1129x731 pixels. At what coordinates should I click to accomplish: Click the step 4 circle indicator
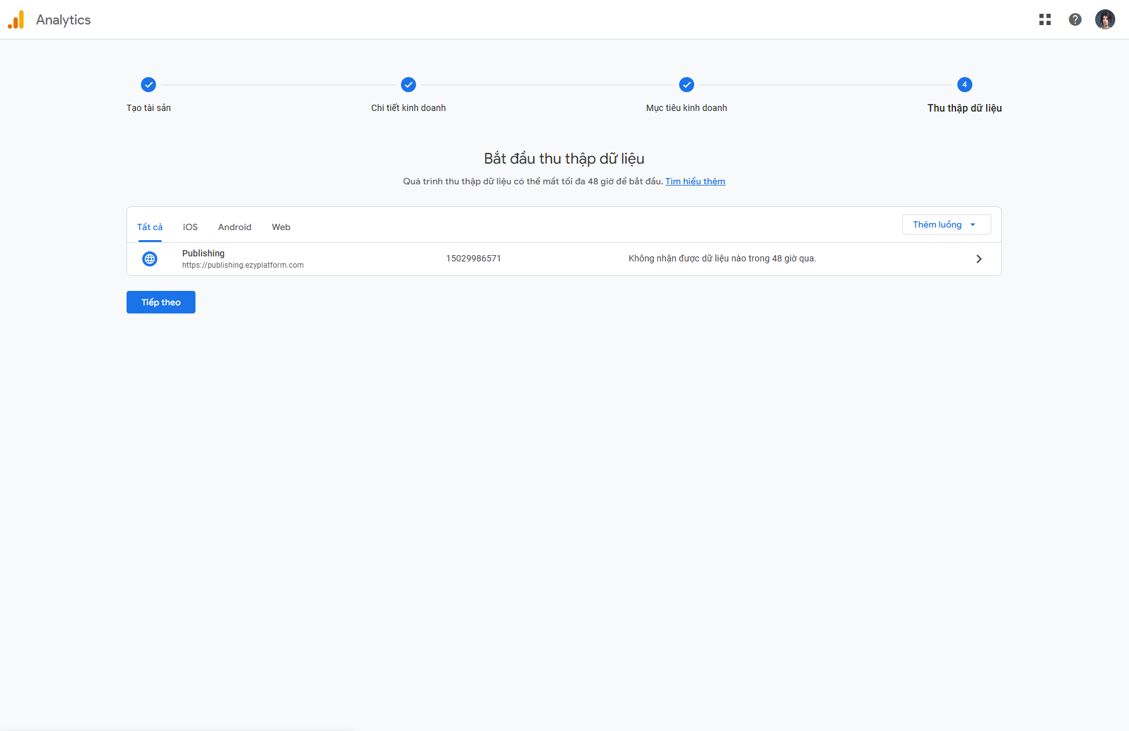pyautogui.click(x=965, y=85)
